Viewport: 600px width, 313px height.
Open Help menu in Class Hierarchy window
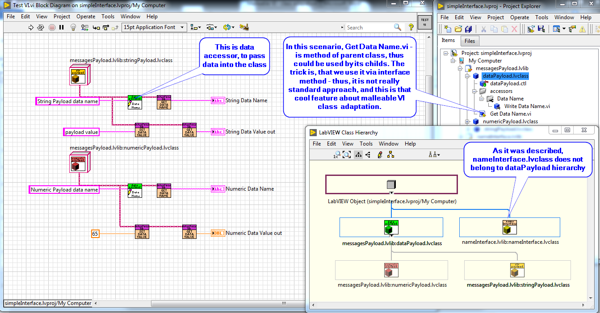tap(410, 144)
